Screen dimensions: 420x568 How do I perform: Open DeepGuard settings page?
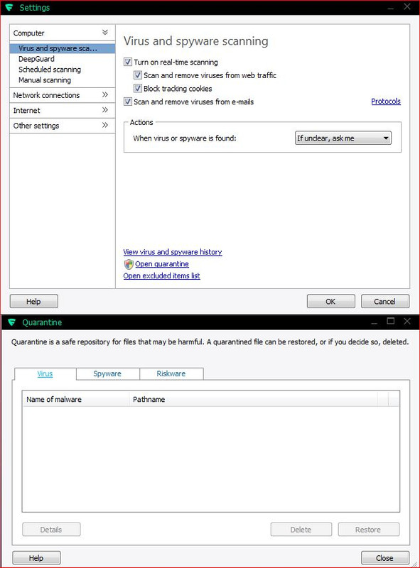(37, 59)
